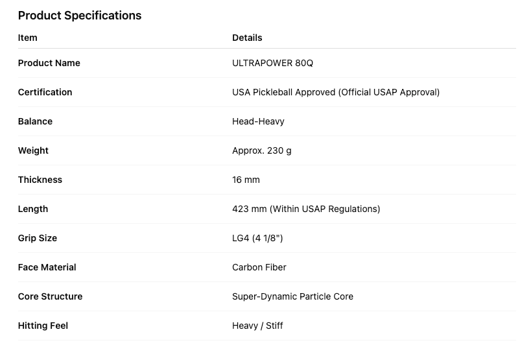Click the Product Specifications heading
520x345 pixels.
point(80,16)
